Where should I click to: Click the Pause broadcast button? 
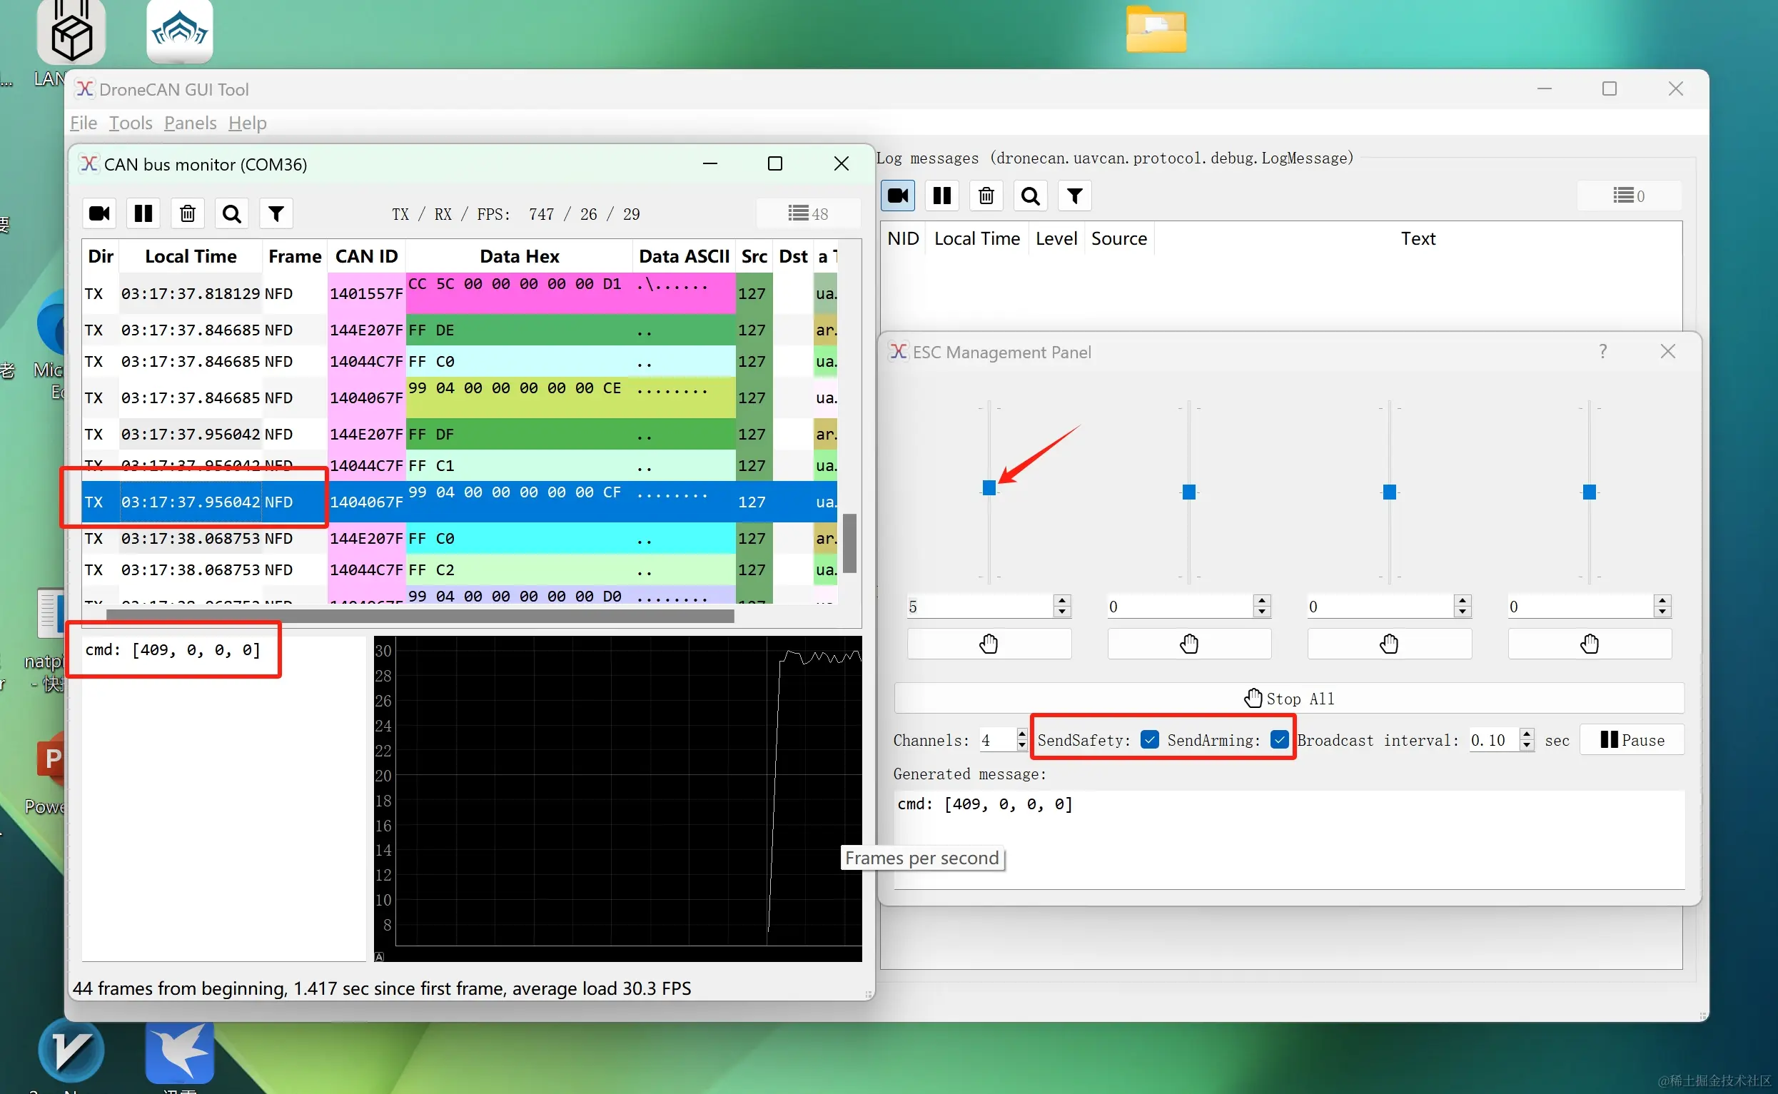(x=1632, y=739)
